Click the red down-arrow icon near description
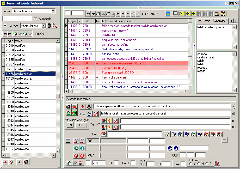Viewport: 240px width, 169px height. point(83,107)
